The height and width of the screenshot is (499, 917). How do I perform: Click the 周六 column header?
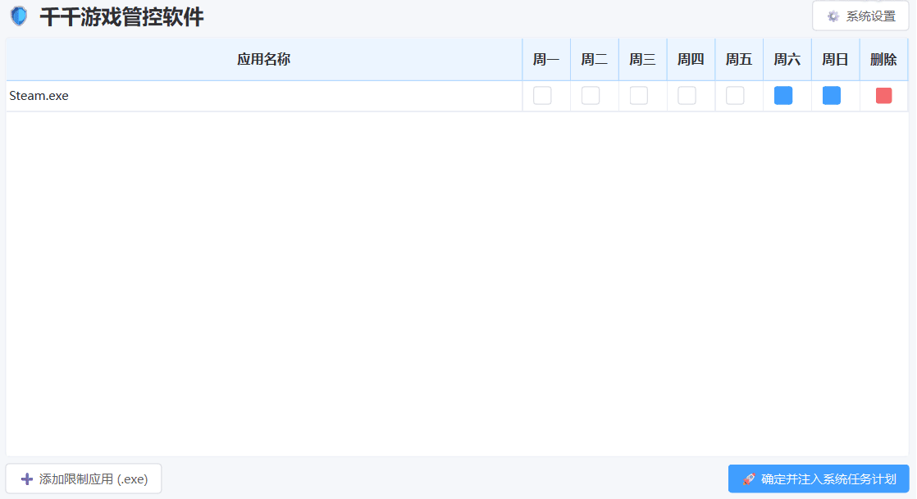[787, 60]
